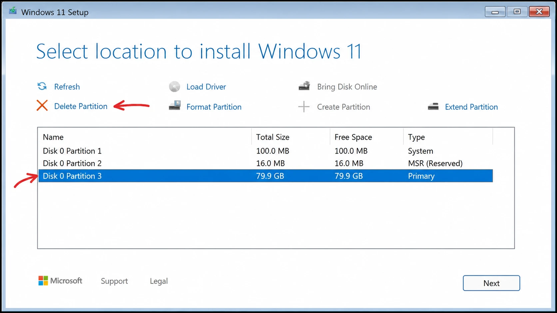Click the MSR (Reserved) type cell
Screen dimensions: 557x313
(x=435, y=163)
